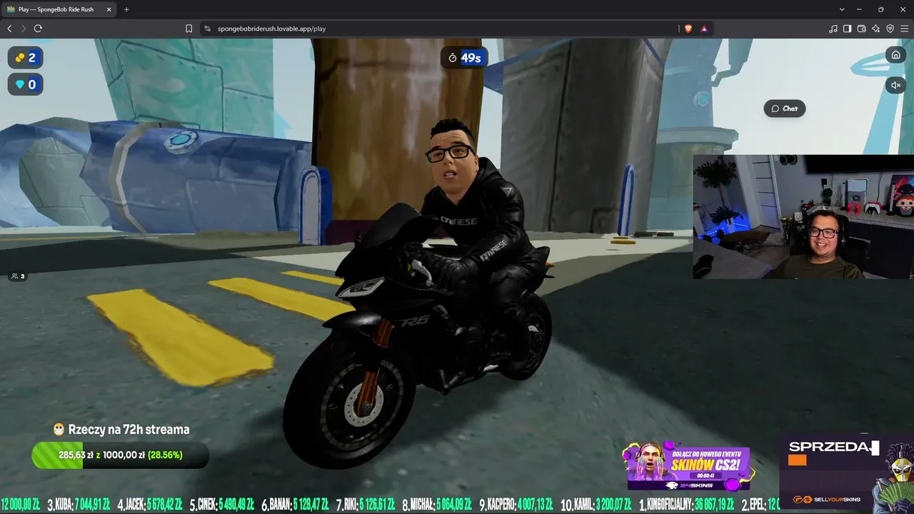Open Brave VPN shield icon
The height and width of the screenshot is (514, 914).
[890, 29]
